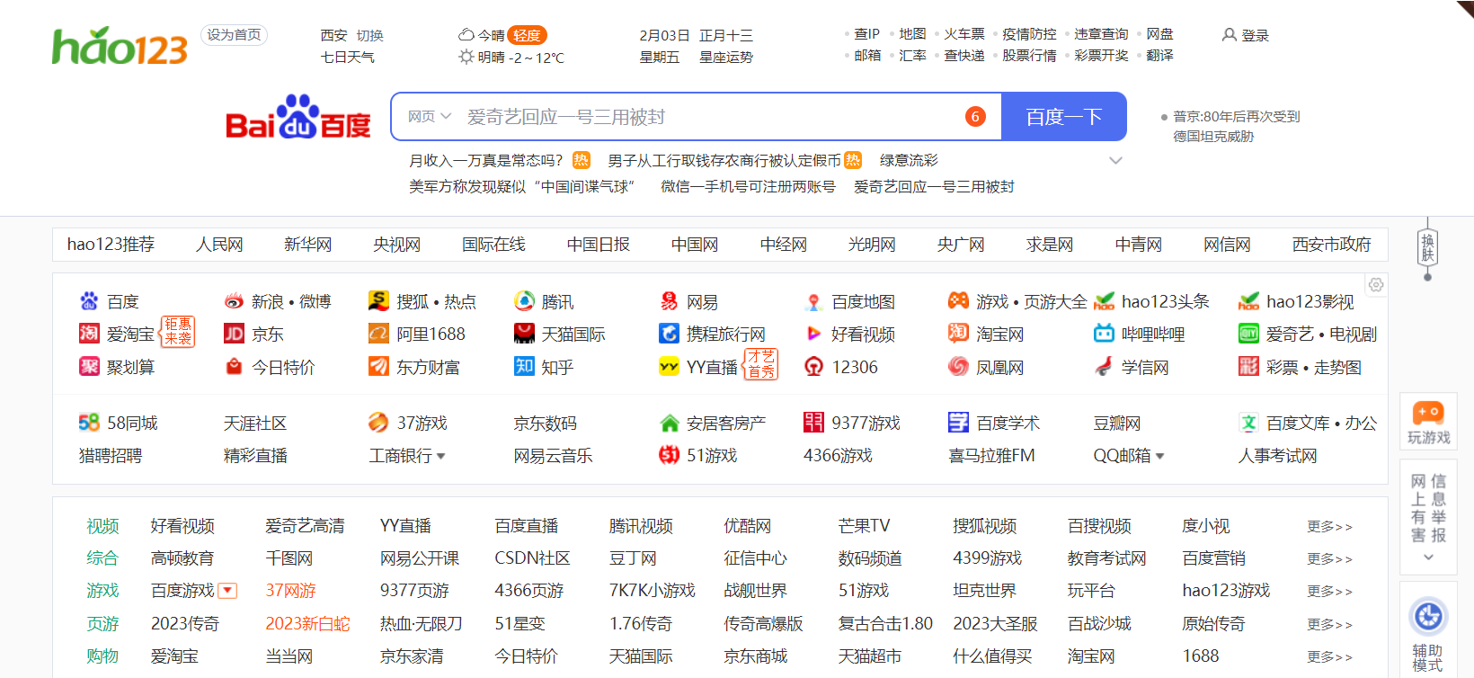Image resolution: width=1474 pixels, height=678 pixels.
Task: Open the CSDN社区 link
Action: pyautogui.click(x=532, y=558)
